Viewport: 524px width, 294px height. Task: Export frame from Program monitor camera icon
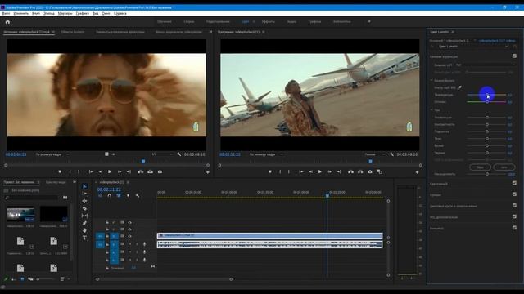coord(370,171)
